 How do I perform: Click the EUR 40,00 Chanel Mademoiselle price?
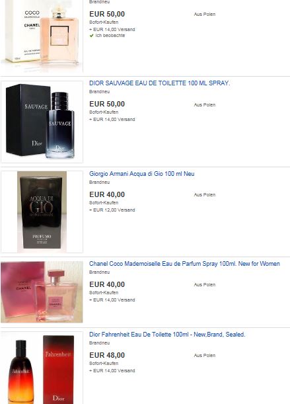[107, 284]
